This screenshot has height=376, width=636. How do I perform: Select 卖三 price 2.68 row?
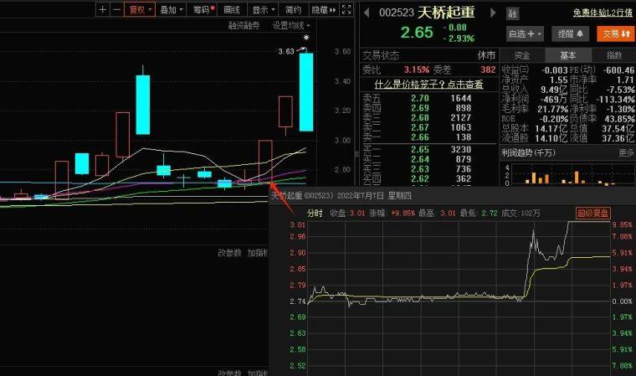(428, 118)
